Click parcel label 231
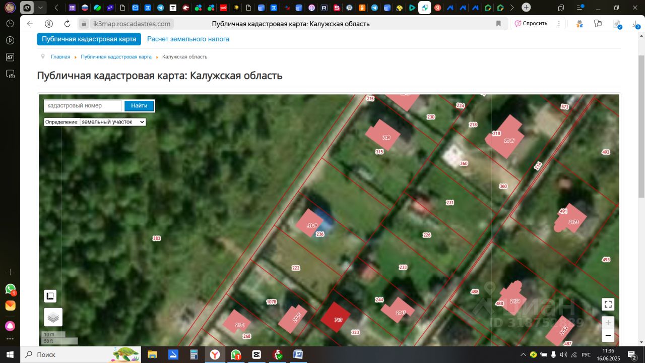Screen dimensions: 645x363 pos(450,203)
